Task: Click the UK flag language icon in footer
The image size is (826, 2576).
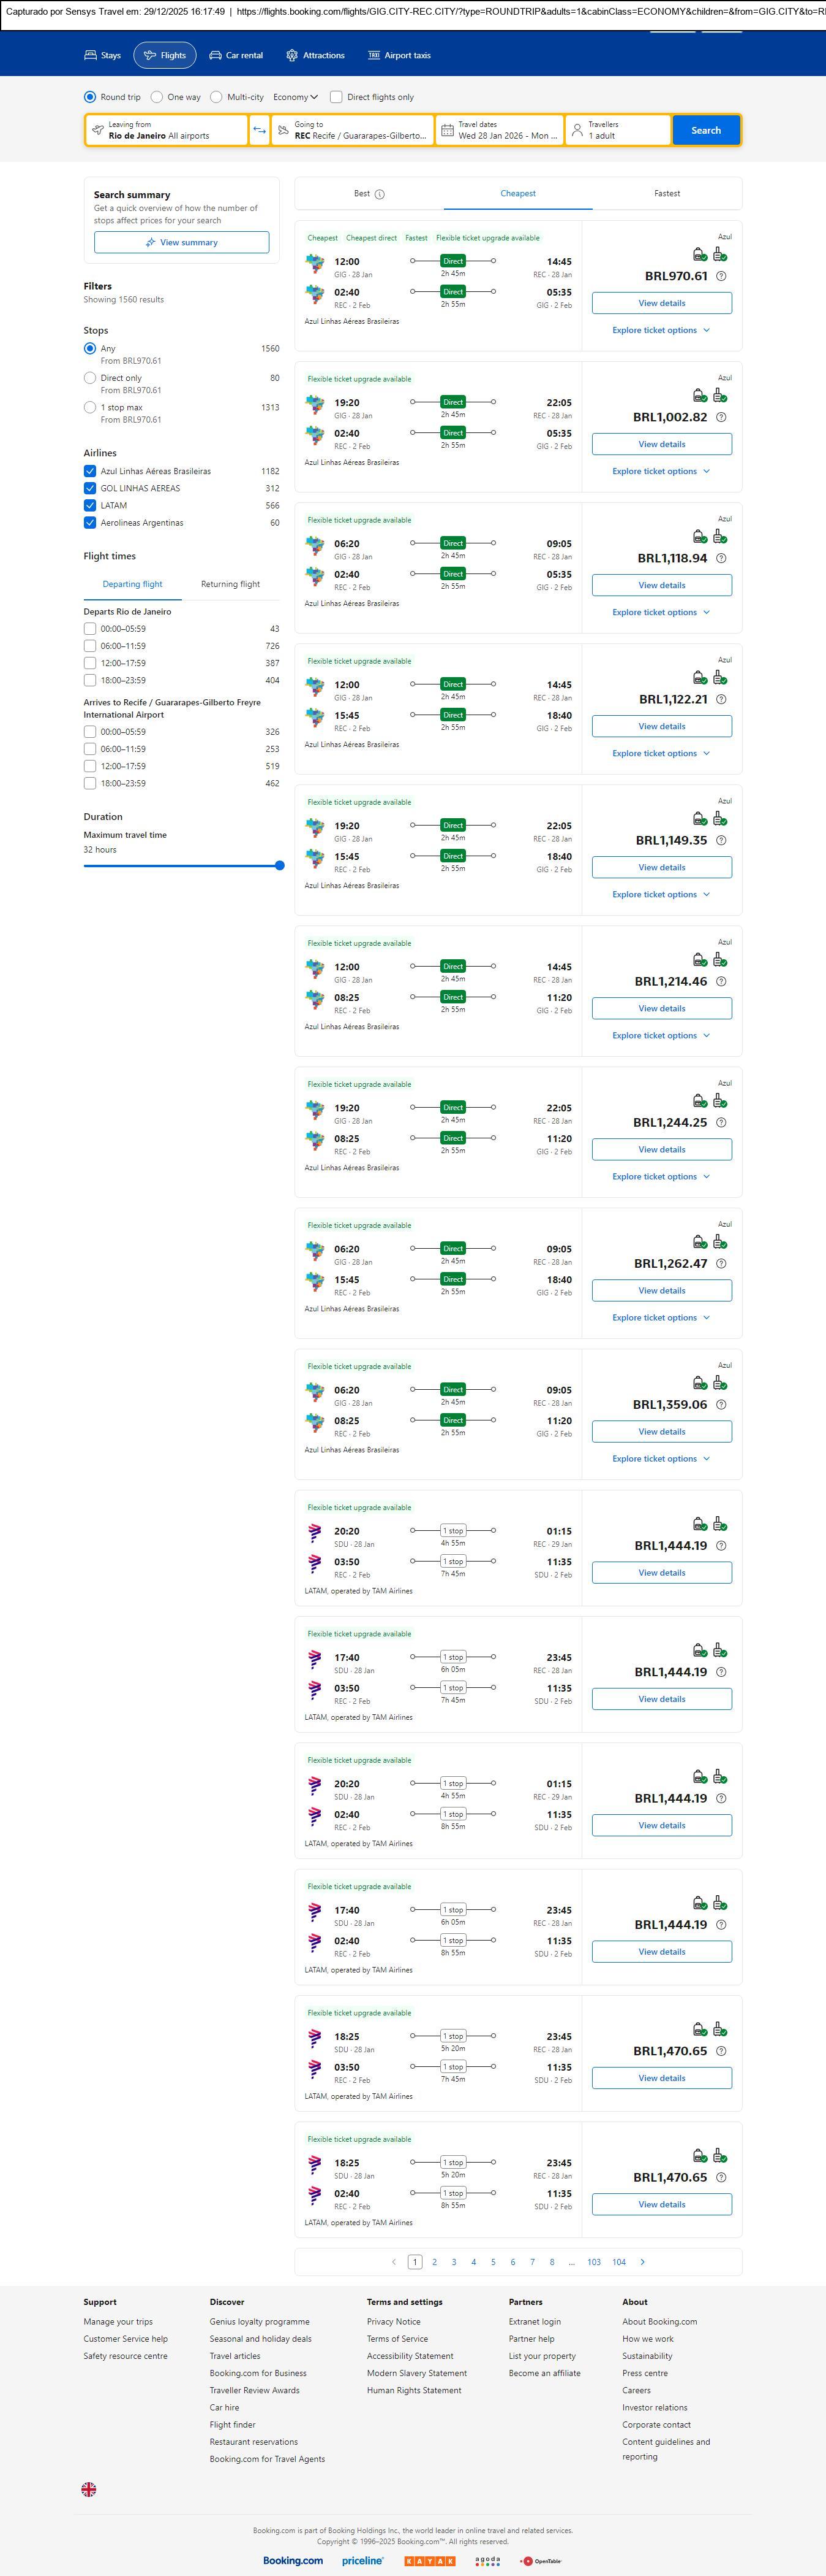Action: (89, 2489)
